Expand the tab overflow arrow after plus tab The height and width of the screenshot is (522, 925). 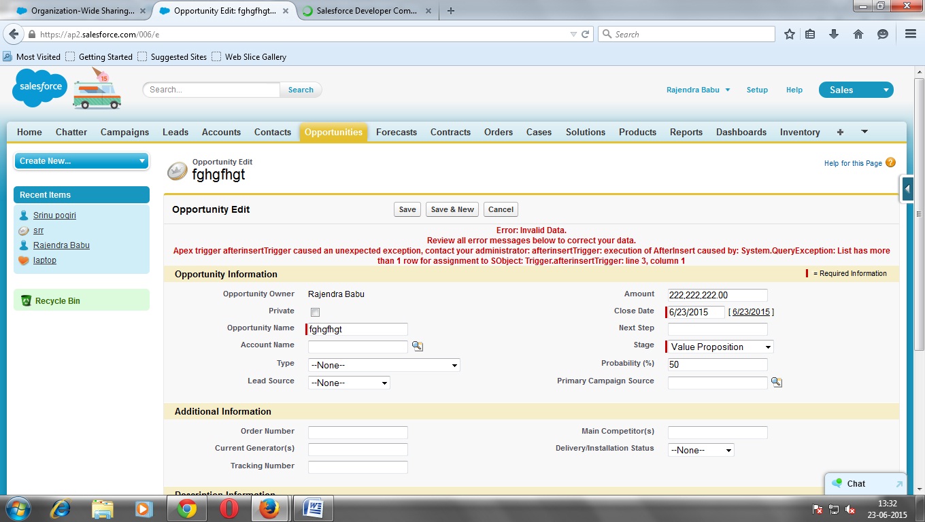click(x=864, y=132)
